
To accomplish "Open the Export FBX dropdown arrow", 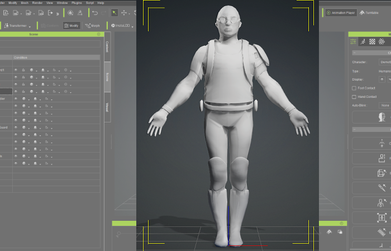I will coord(34,14).
